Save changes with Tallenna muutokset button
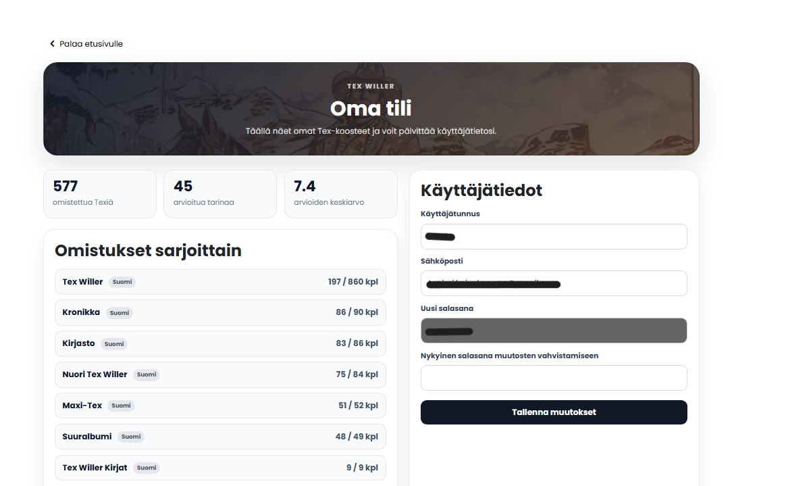 coord(554,412)
